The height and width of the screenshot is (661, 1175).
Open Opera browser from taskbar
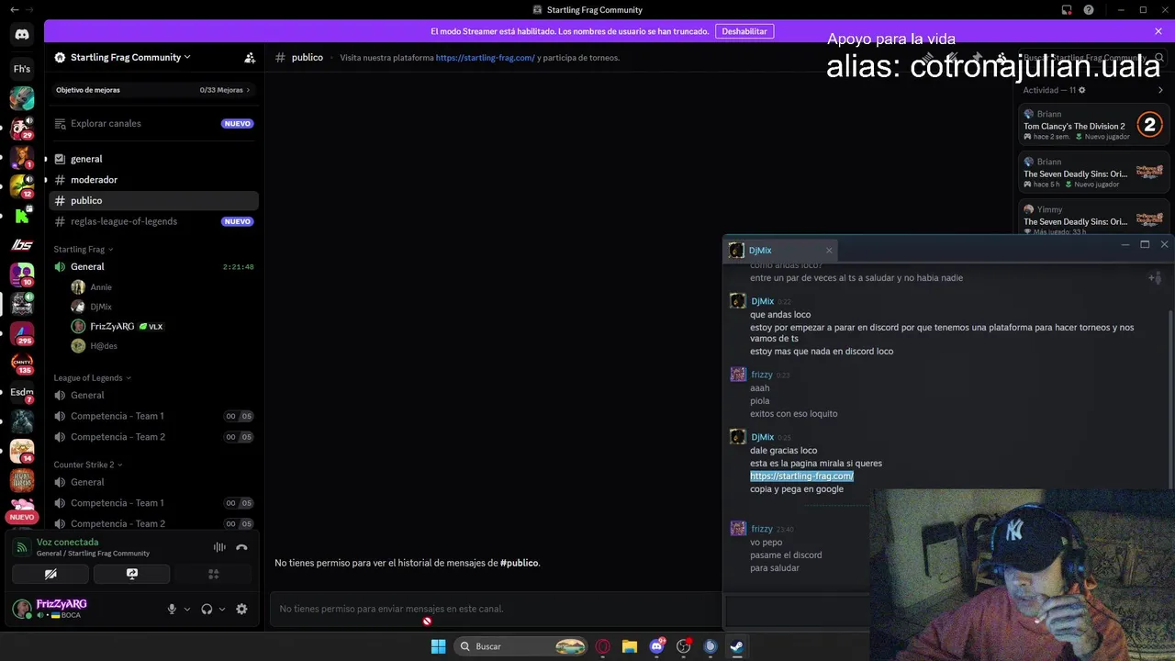(603, 646)
